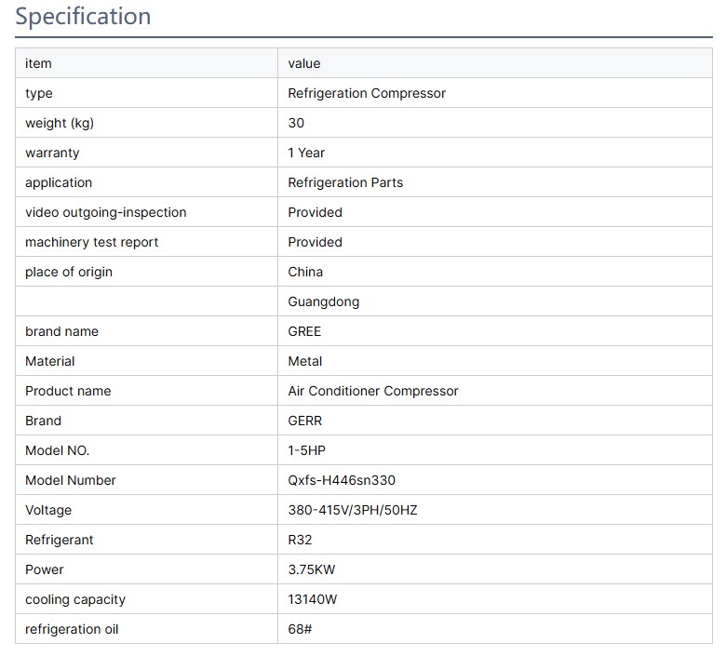Click the 'value' column header

point(304,63)
